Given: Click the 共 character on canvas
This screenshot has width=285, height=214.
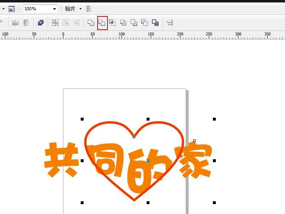Looking at the screenshot, I should (x=61, y=160).
